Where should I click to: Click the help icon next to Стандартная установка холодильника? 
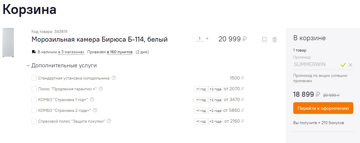point(114,78)
